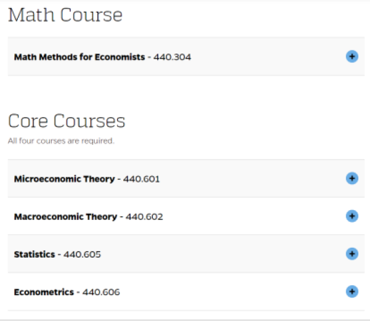Click empty space in the Statistics row

(x=222, y=254)
